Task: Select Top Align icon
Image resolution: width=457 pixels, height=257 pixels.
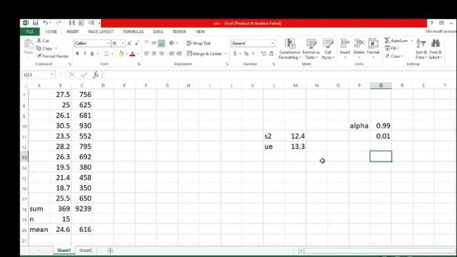Action: pyautogui.click(x=146, y=43)
